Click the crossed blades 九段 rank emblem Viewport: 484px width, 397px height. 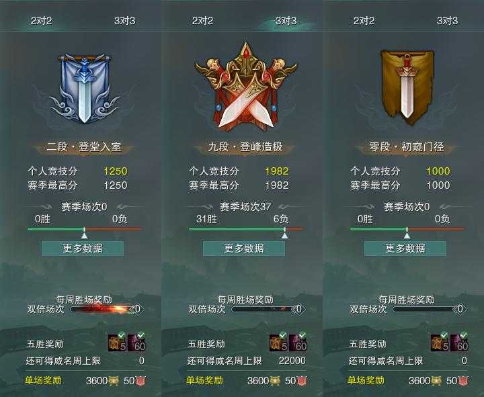246,87
